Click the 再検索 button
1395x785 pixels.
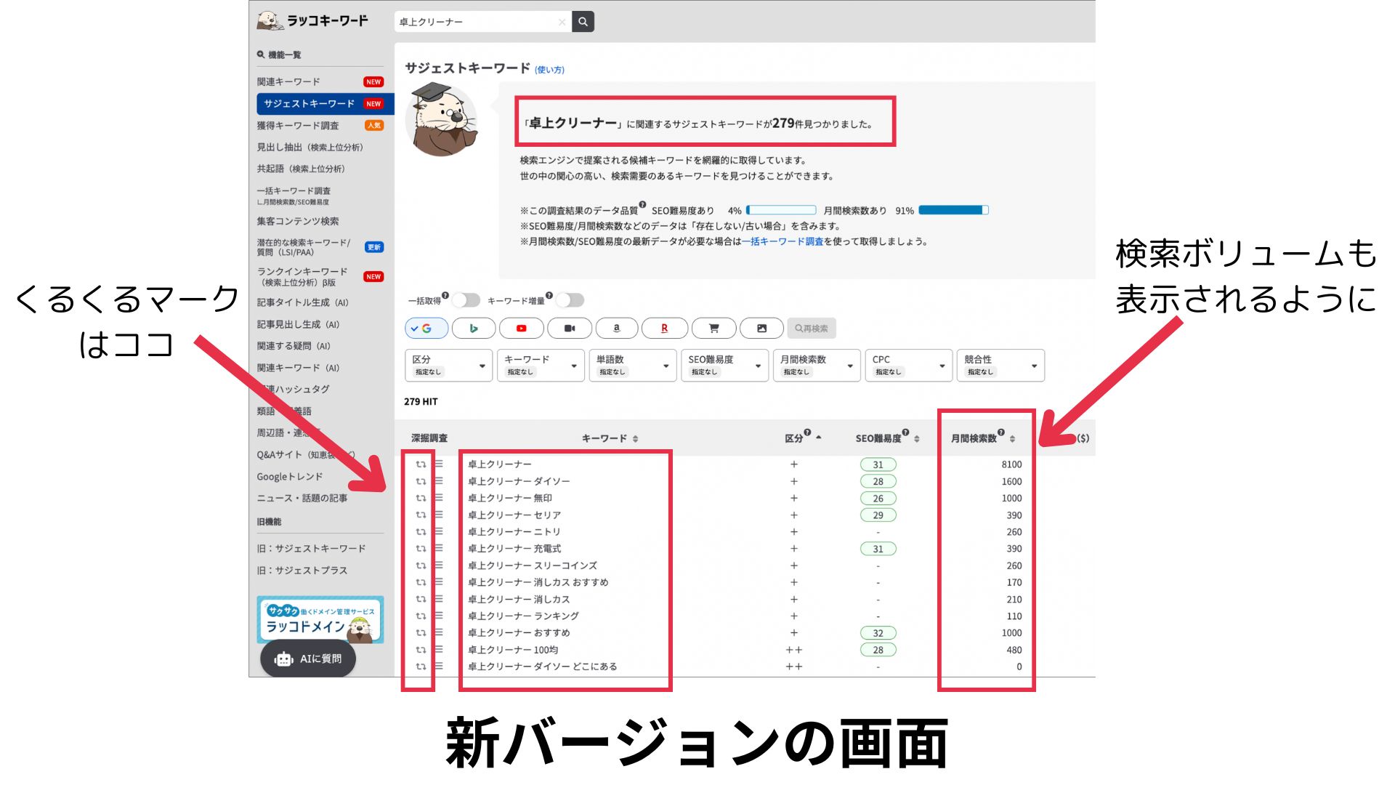click(812, 329)
